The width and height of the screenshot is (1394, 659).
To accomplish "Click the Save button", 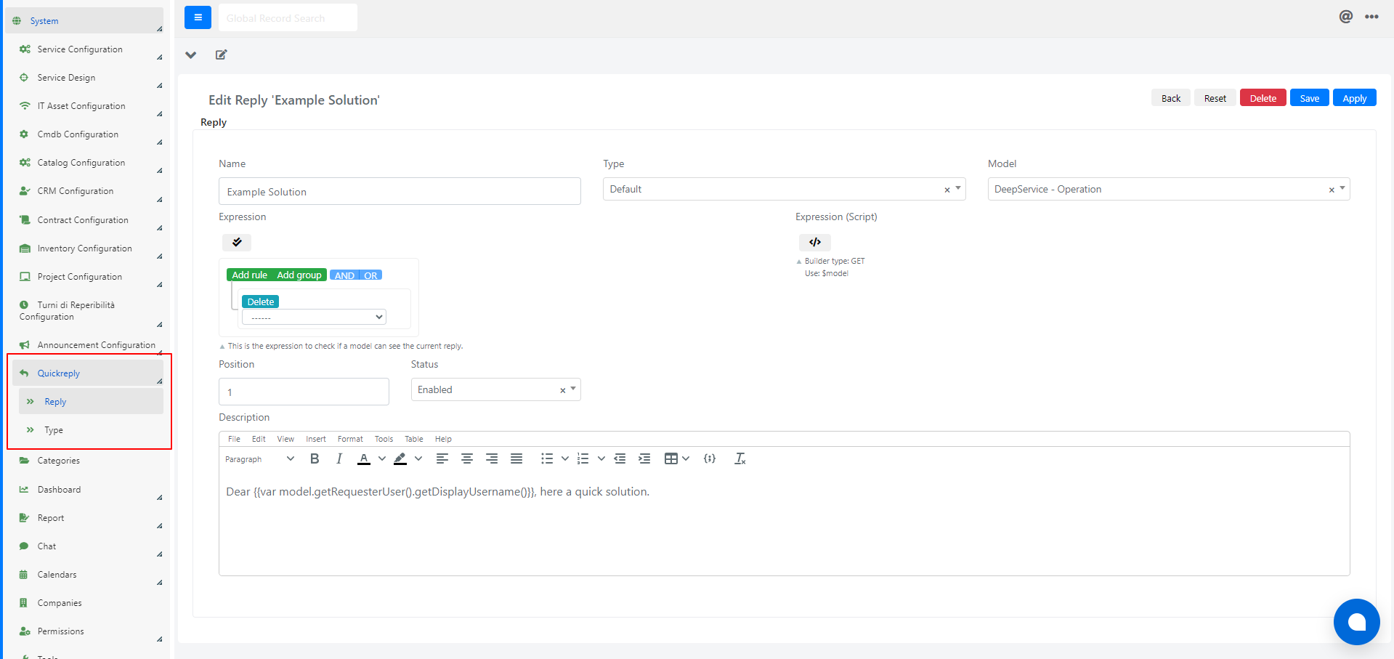I will pyautogui.click(x=1310, y=98).
